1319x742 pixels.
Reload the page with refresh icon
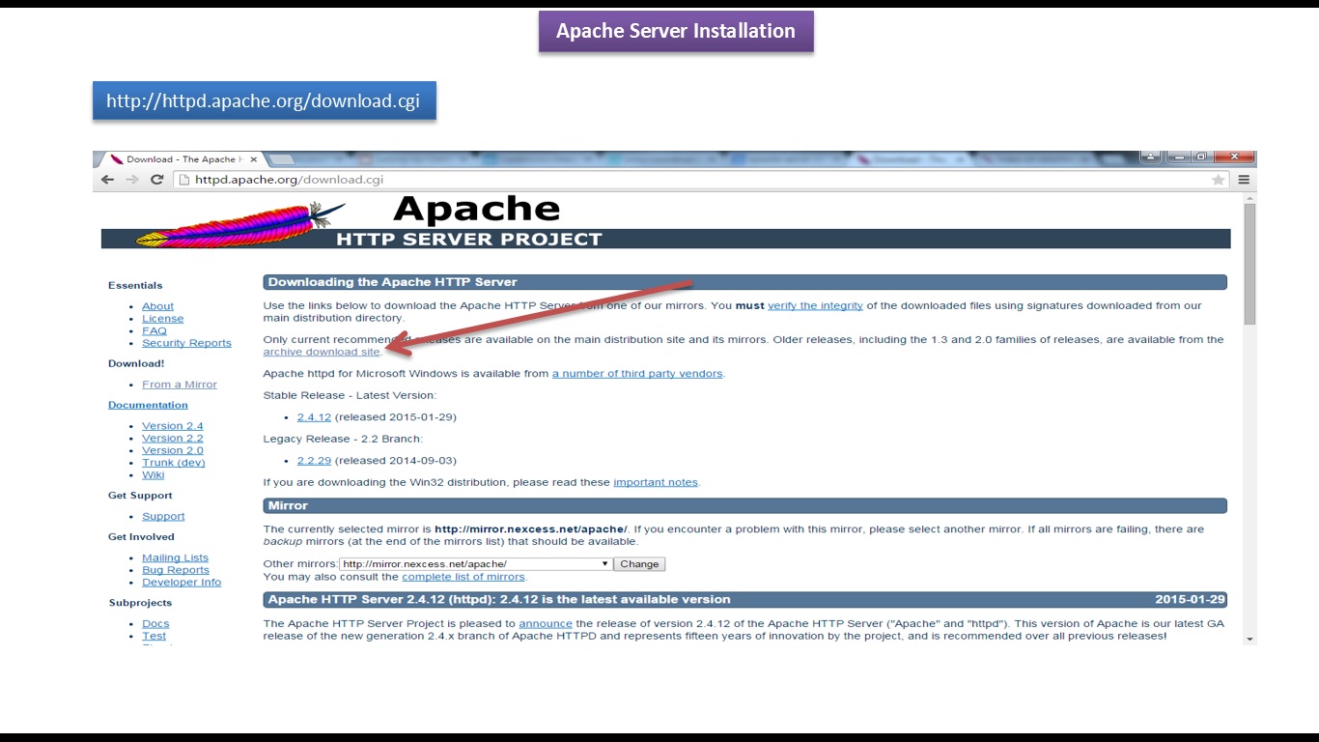[x=156, y=180]
